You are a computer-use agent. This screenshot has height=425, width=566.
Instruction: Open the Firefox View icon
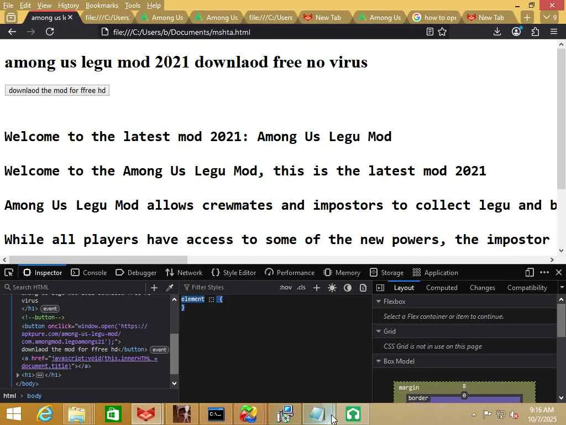click(x=11, y=17)
